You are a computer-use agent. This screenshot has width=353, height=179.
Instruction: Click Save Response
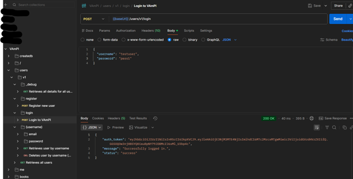(x=333, y=118)
